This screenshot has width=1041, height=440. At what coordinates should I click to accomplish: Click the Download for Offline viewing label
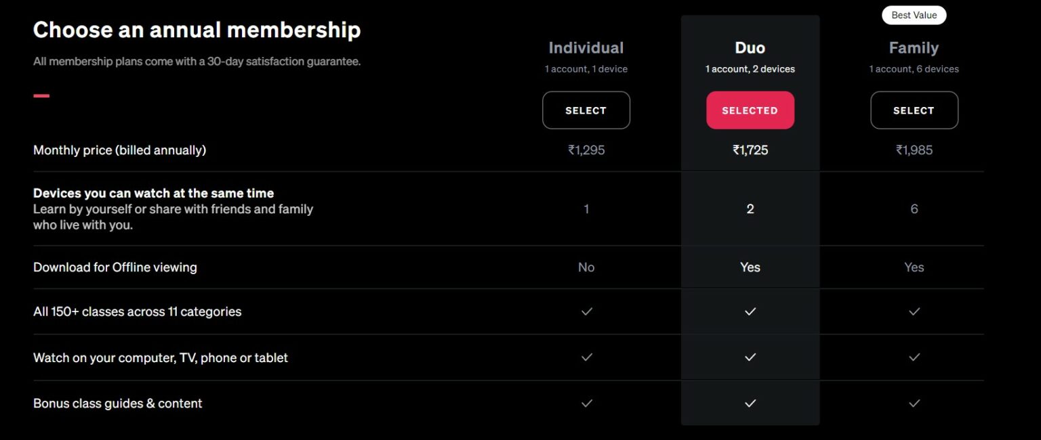pos(115,267)
